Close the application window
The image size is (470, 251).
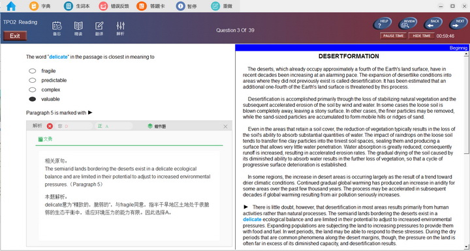pos(464,6)
